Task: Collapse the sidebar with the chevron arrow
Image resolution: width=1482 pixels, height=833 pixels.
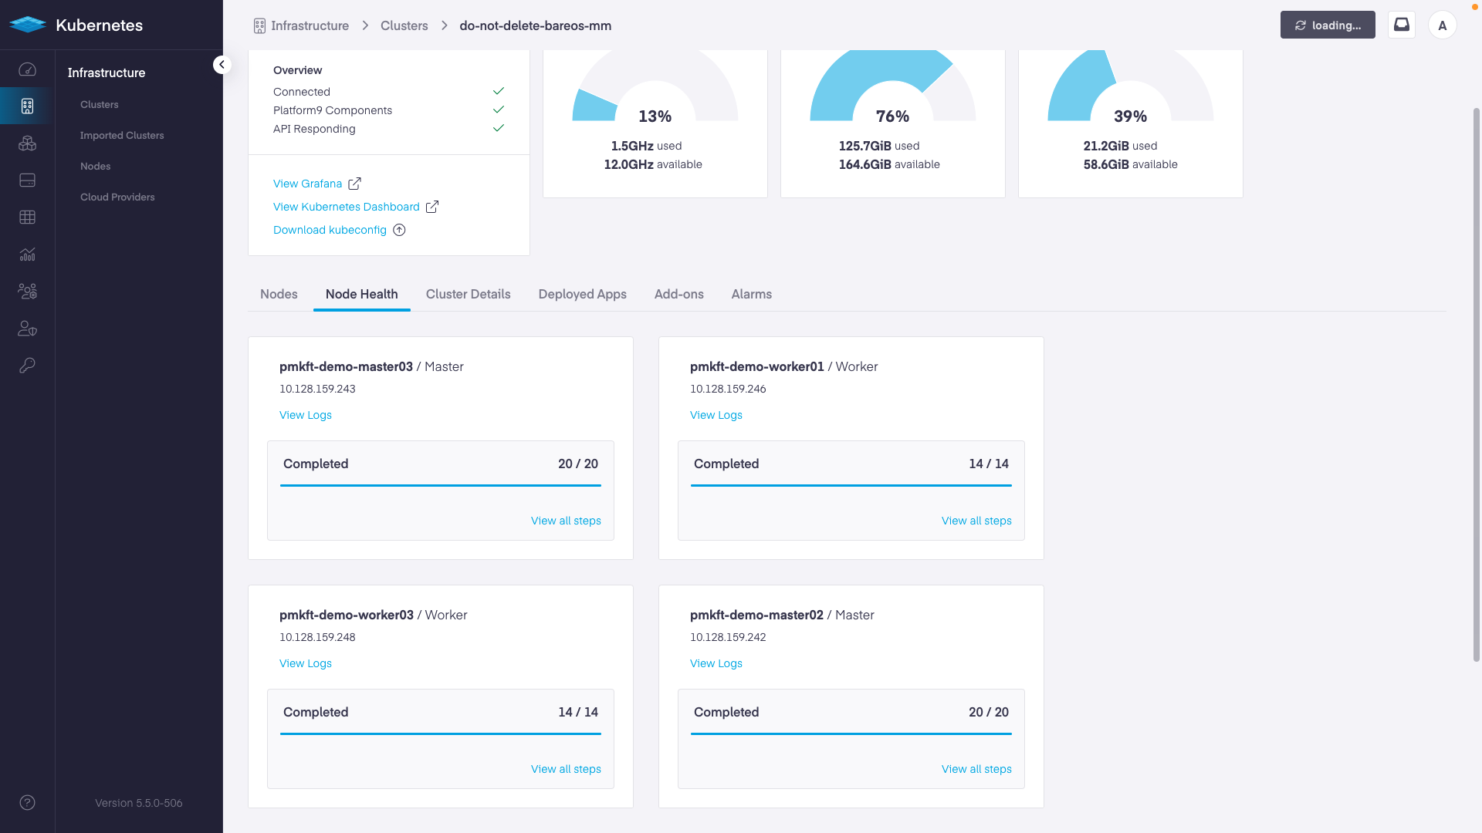Action: (222, 65)
